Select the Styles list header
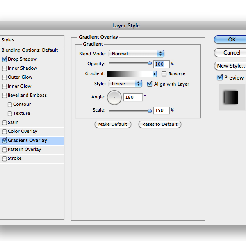The height and width of the screenshot is (246, 246). click(x=32, y=40)
